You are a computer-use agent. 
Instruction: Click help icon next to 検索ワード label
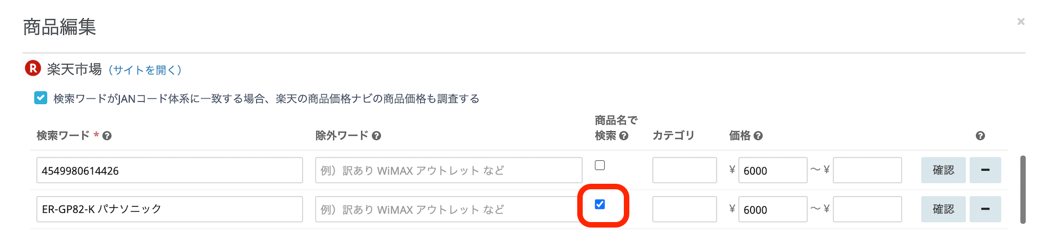click(x=107, y=136)
